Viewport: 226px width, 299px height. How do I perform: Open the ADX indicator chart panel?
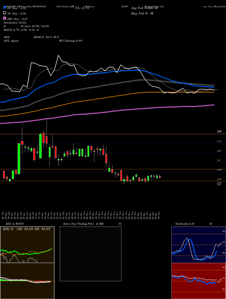coord(27,245)
